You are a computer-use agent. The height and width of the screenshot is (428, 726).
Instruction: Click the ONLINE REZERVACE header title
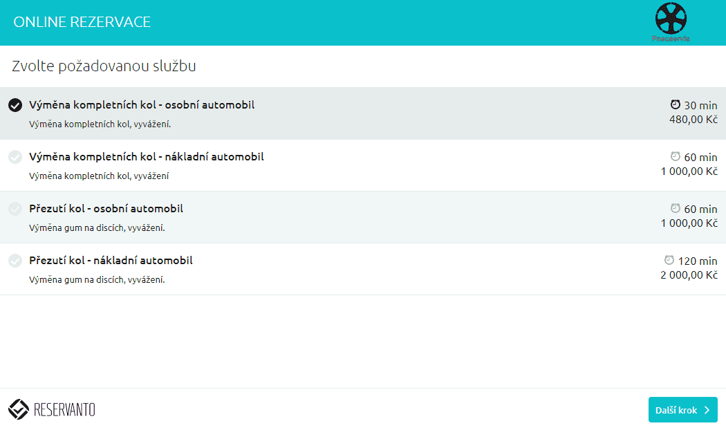coord(82,22)
